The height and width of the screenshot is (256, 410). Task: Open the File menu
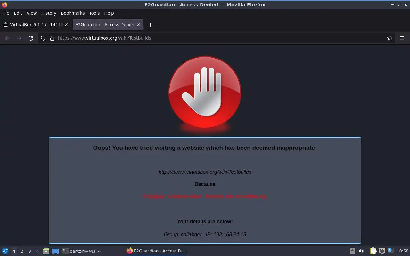coord(6,13)
